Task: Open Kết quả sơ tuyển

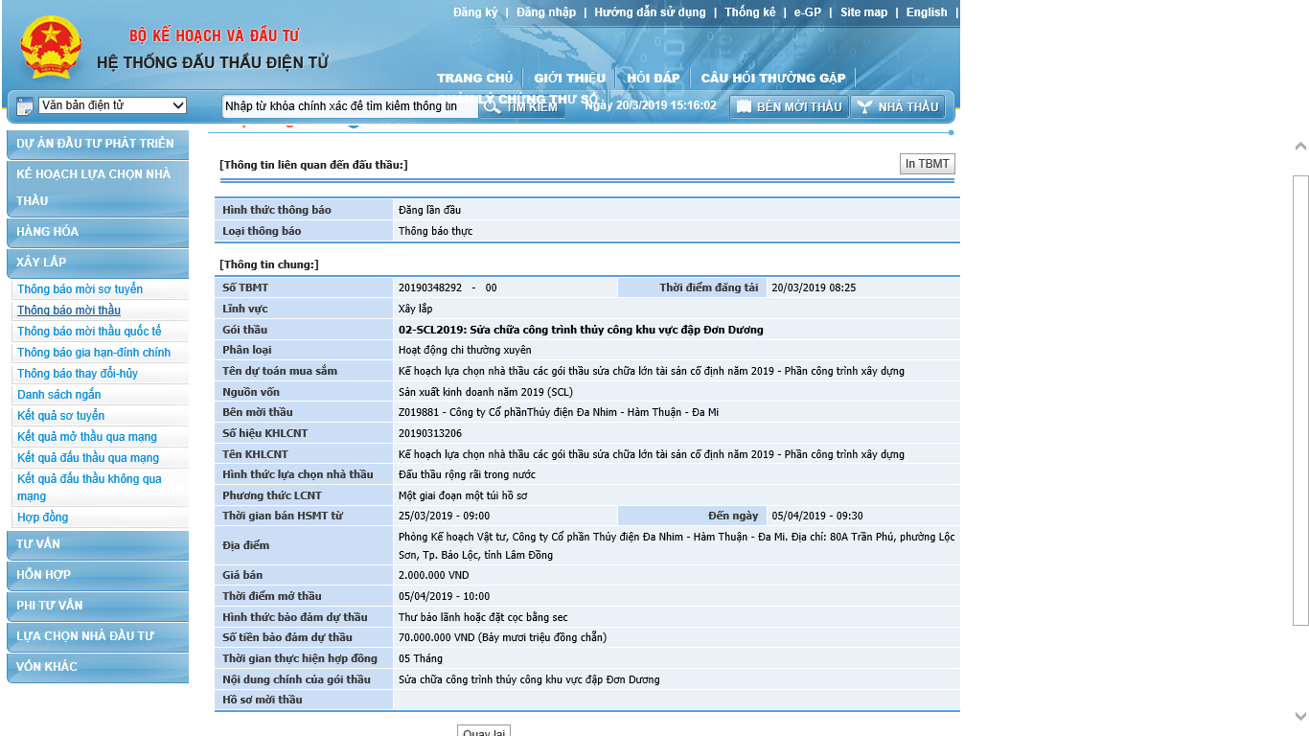Action: (x=60, y=416)
